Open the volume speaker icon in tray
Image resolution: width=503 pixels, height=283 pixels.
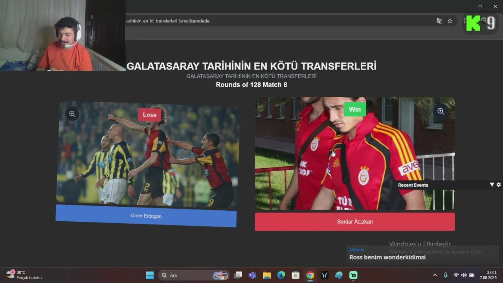(464, 275)
